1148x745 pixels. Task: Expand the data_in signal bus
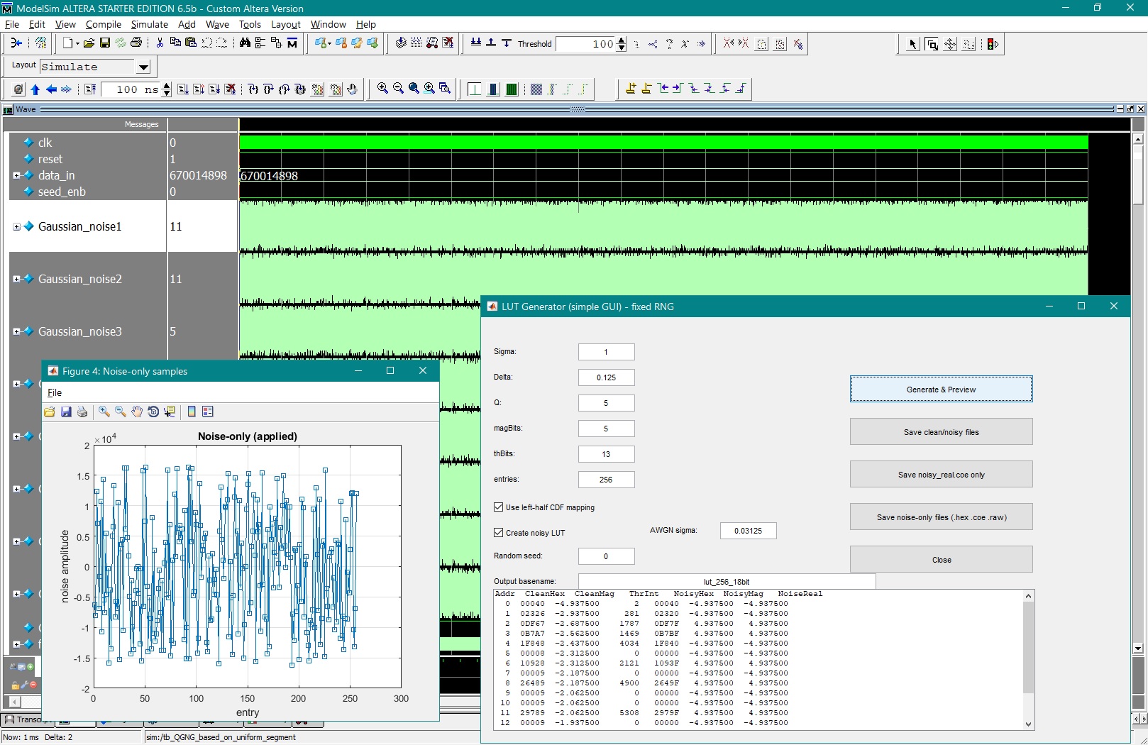click(16, 175)
